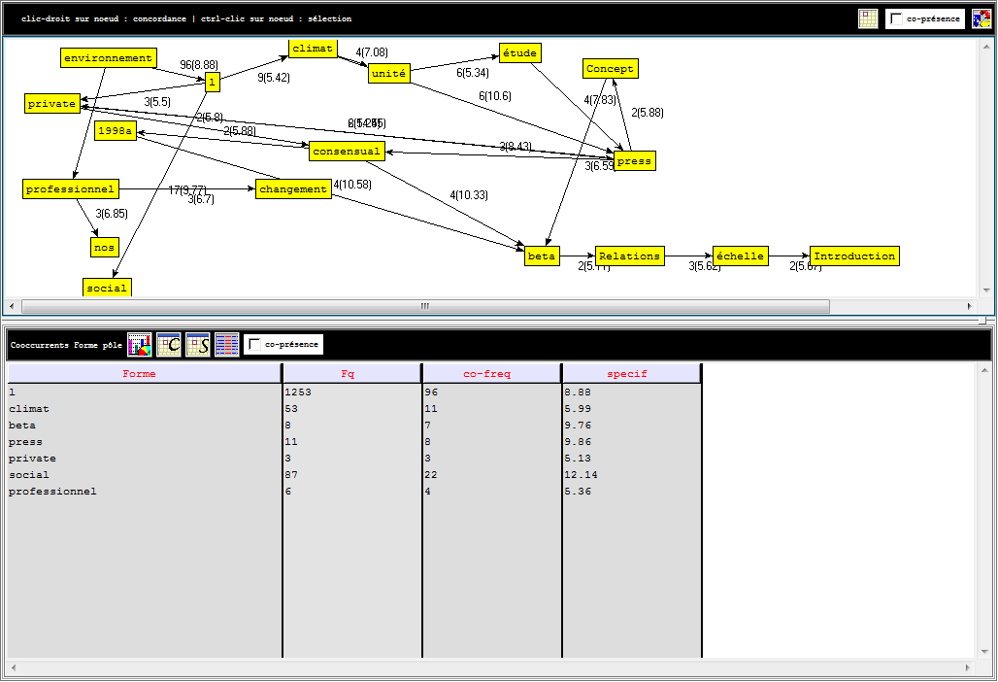Viewport: 998px width, 682px height.
Task: Select the yellow 'l' node in the graph
Action: [x=213, y=83]
